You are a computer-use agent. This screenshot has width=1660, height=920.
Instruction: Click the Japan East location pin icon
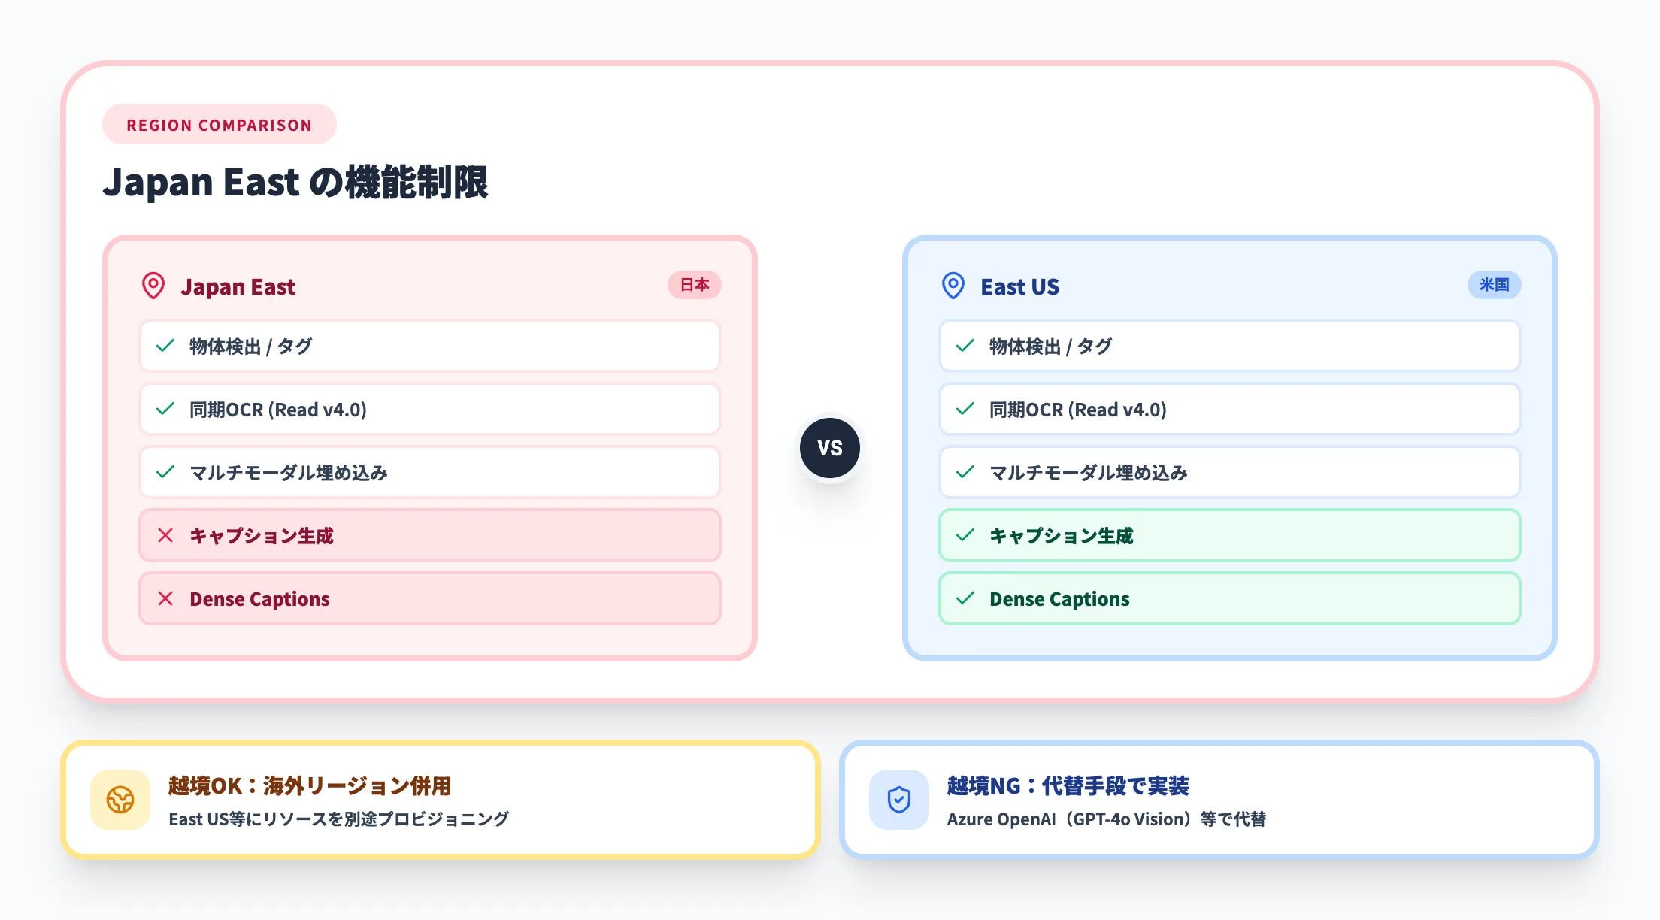pos(153,286)
